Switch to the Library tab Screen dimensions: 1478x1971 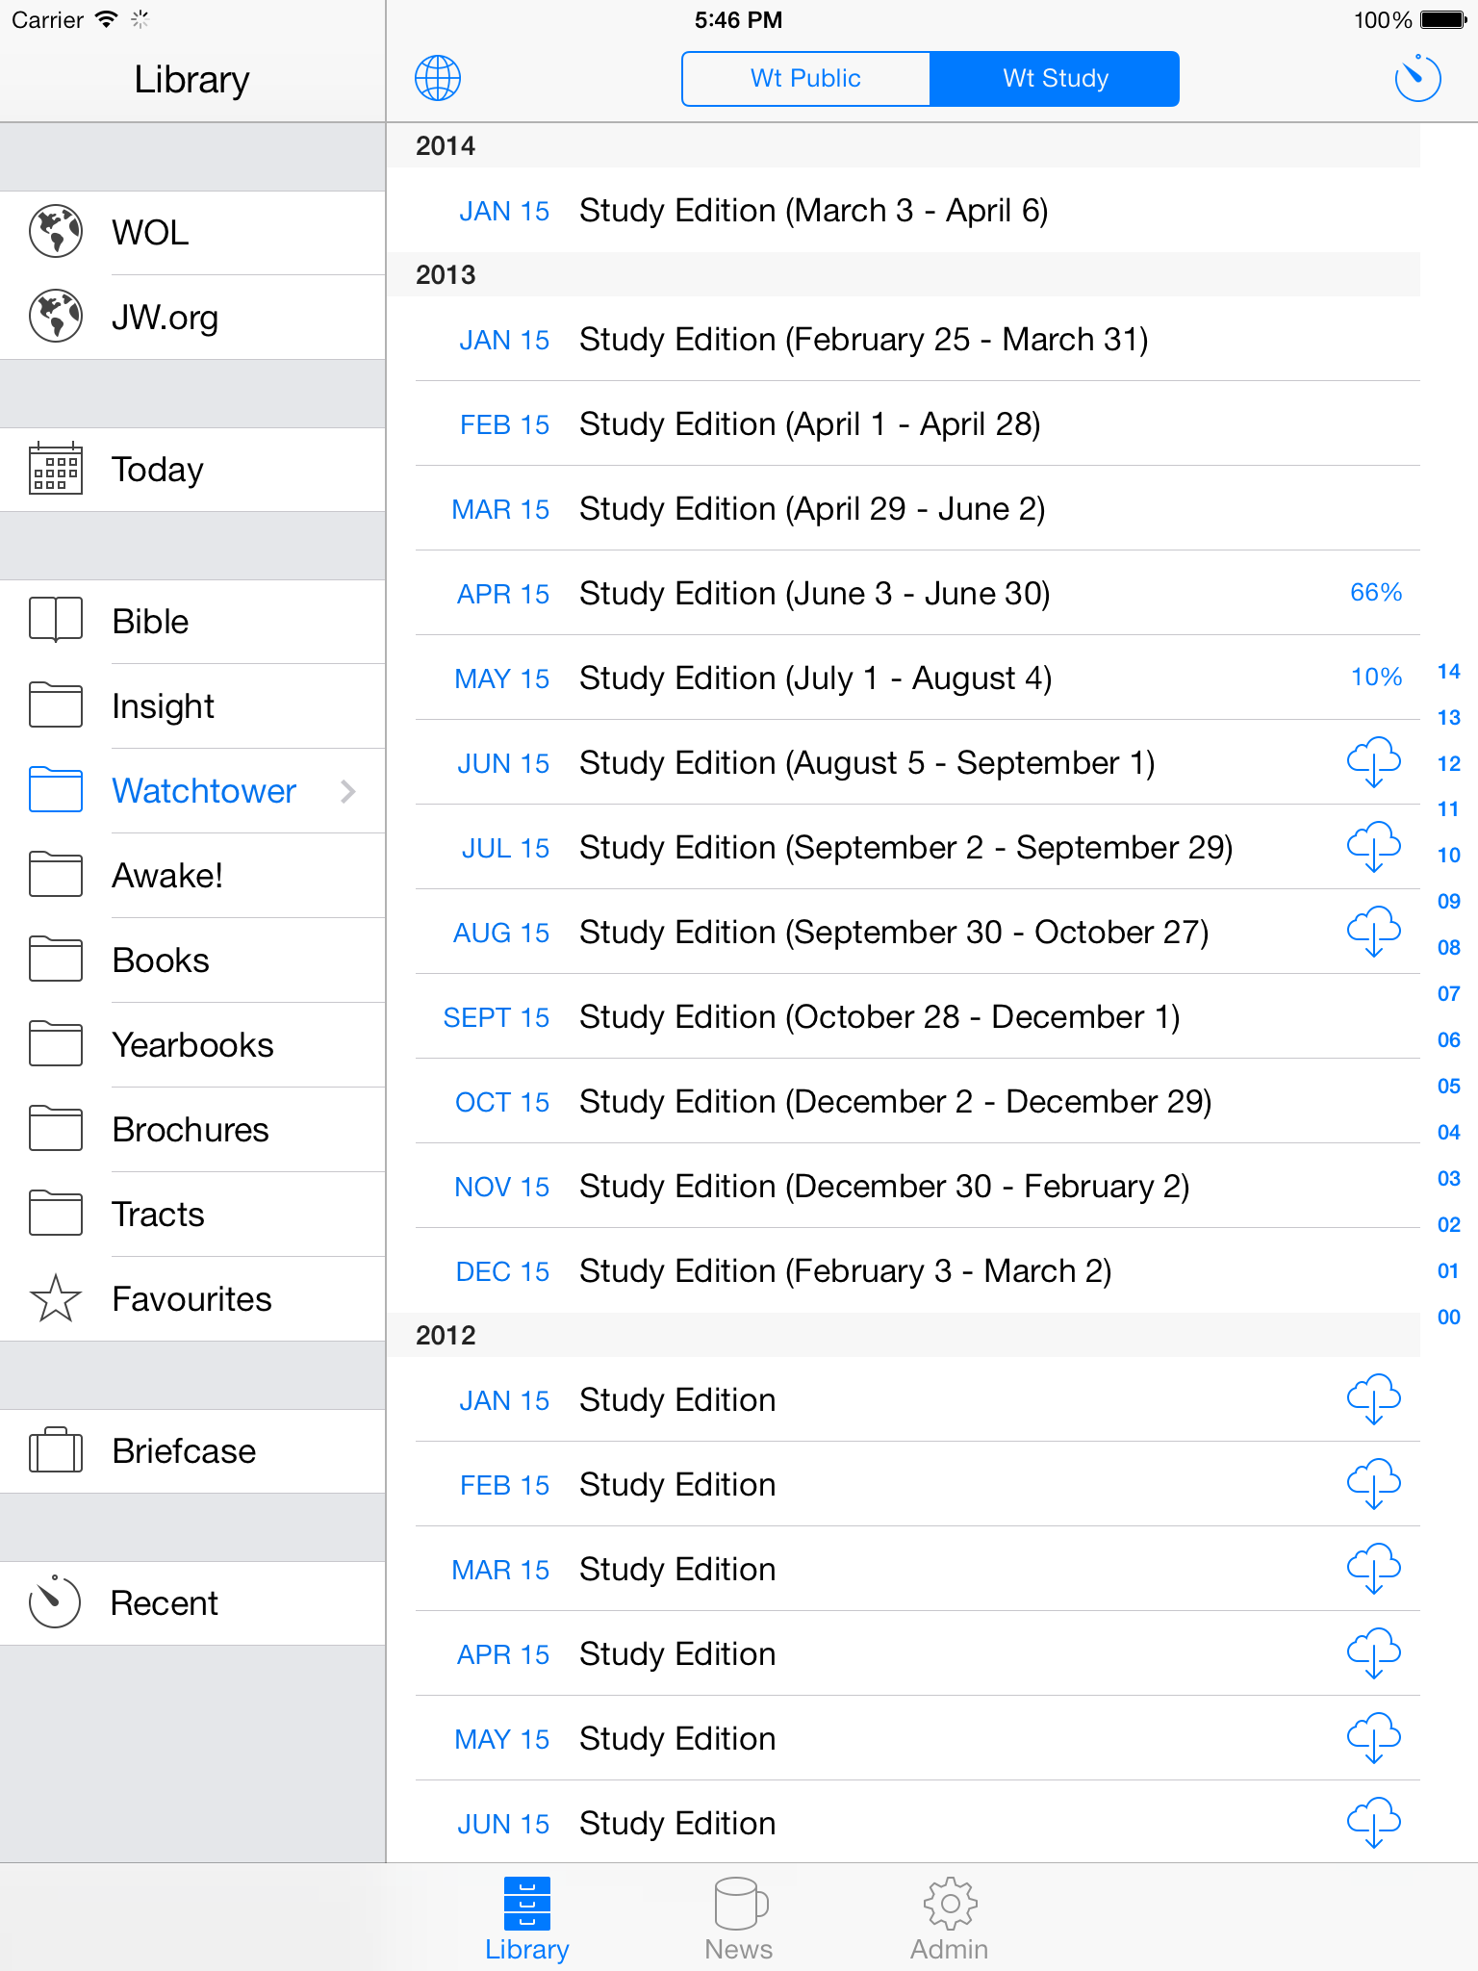click(527, 1918)
